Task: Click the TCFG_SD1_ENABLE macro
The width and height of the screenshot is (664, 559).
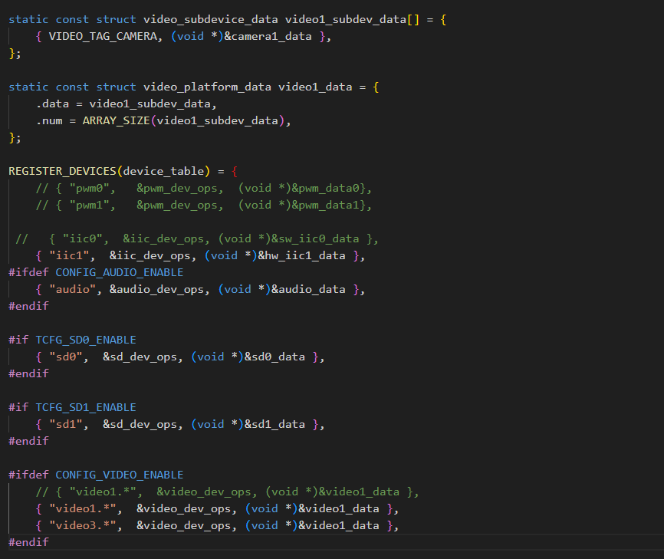Action: (x=86, y=407)
